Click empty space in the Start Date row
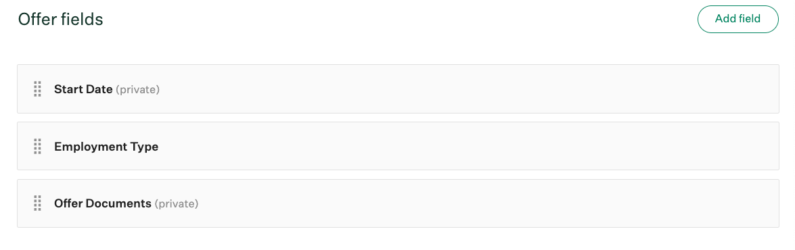Viewport: 795px width, 250px height. (456, 89)
